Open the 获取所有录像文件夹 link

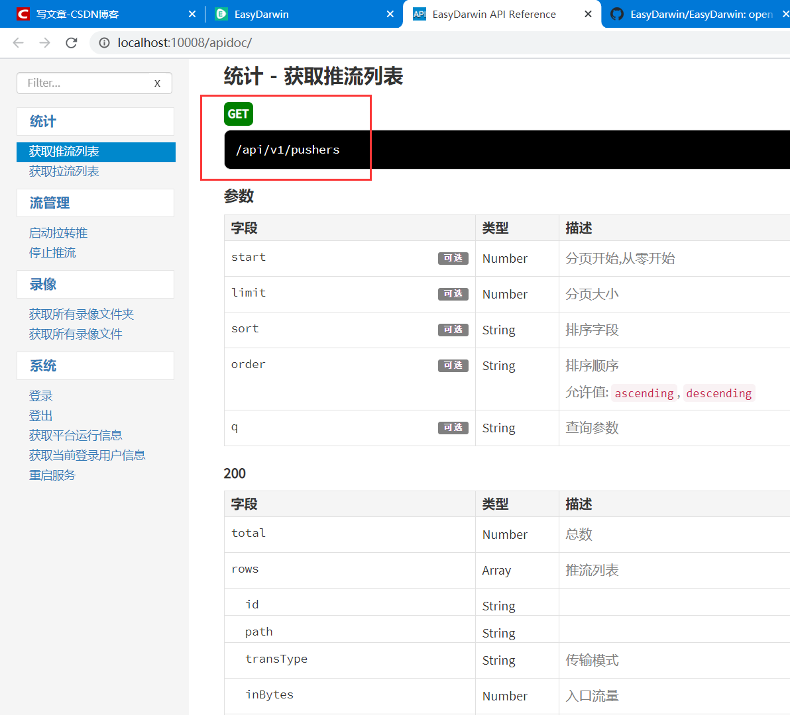coord(81,314)
